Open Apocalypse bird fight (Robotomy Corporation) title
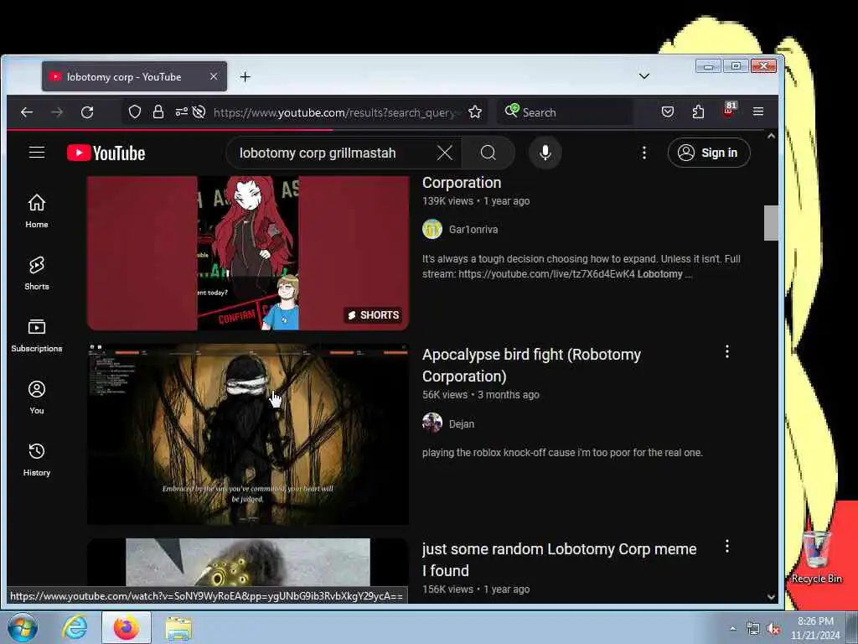Image resolution: width=858 pixels, height=644 pixels. (531, 366)
